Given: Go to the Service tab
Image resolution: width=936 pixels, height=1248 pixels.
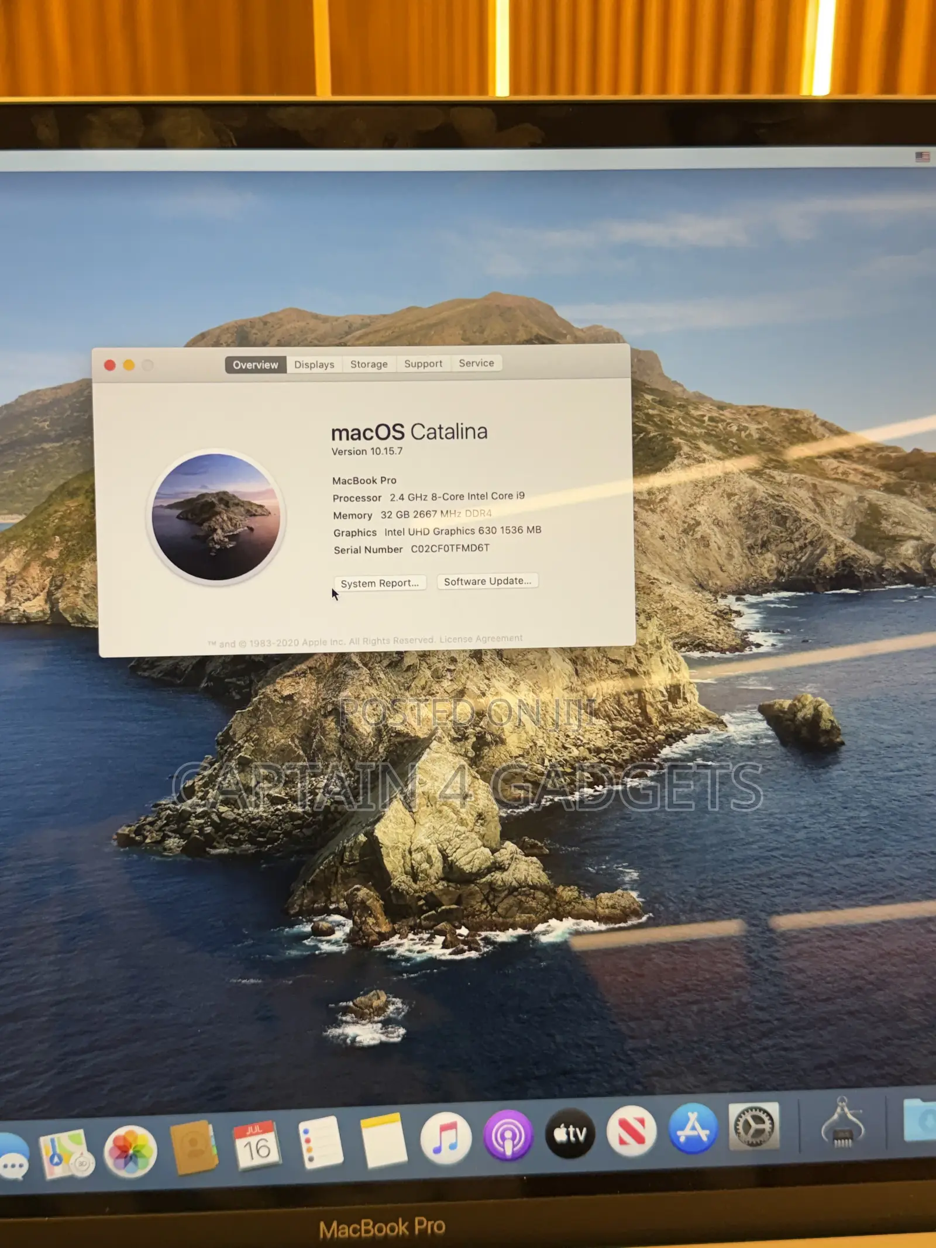Looking at the screenshot, I should (x=477, y=363).
